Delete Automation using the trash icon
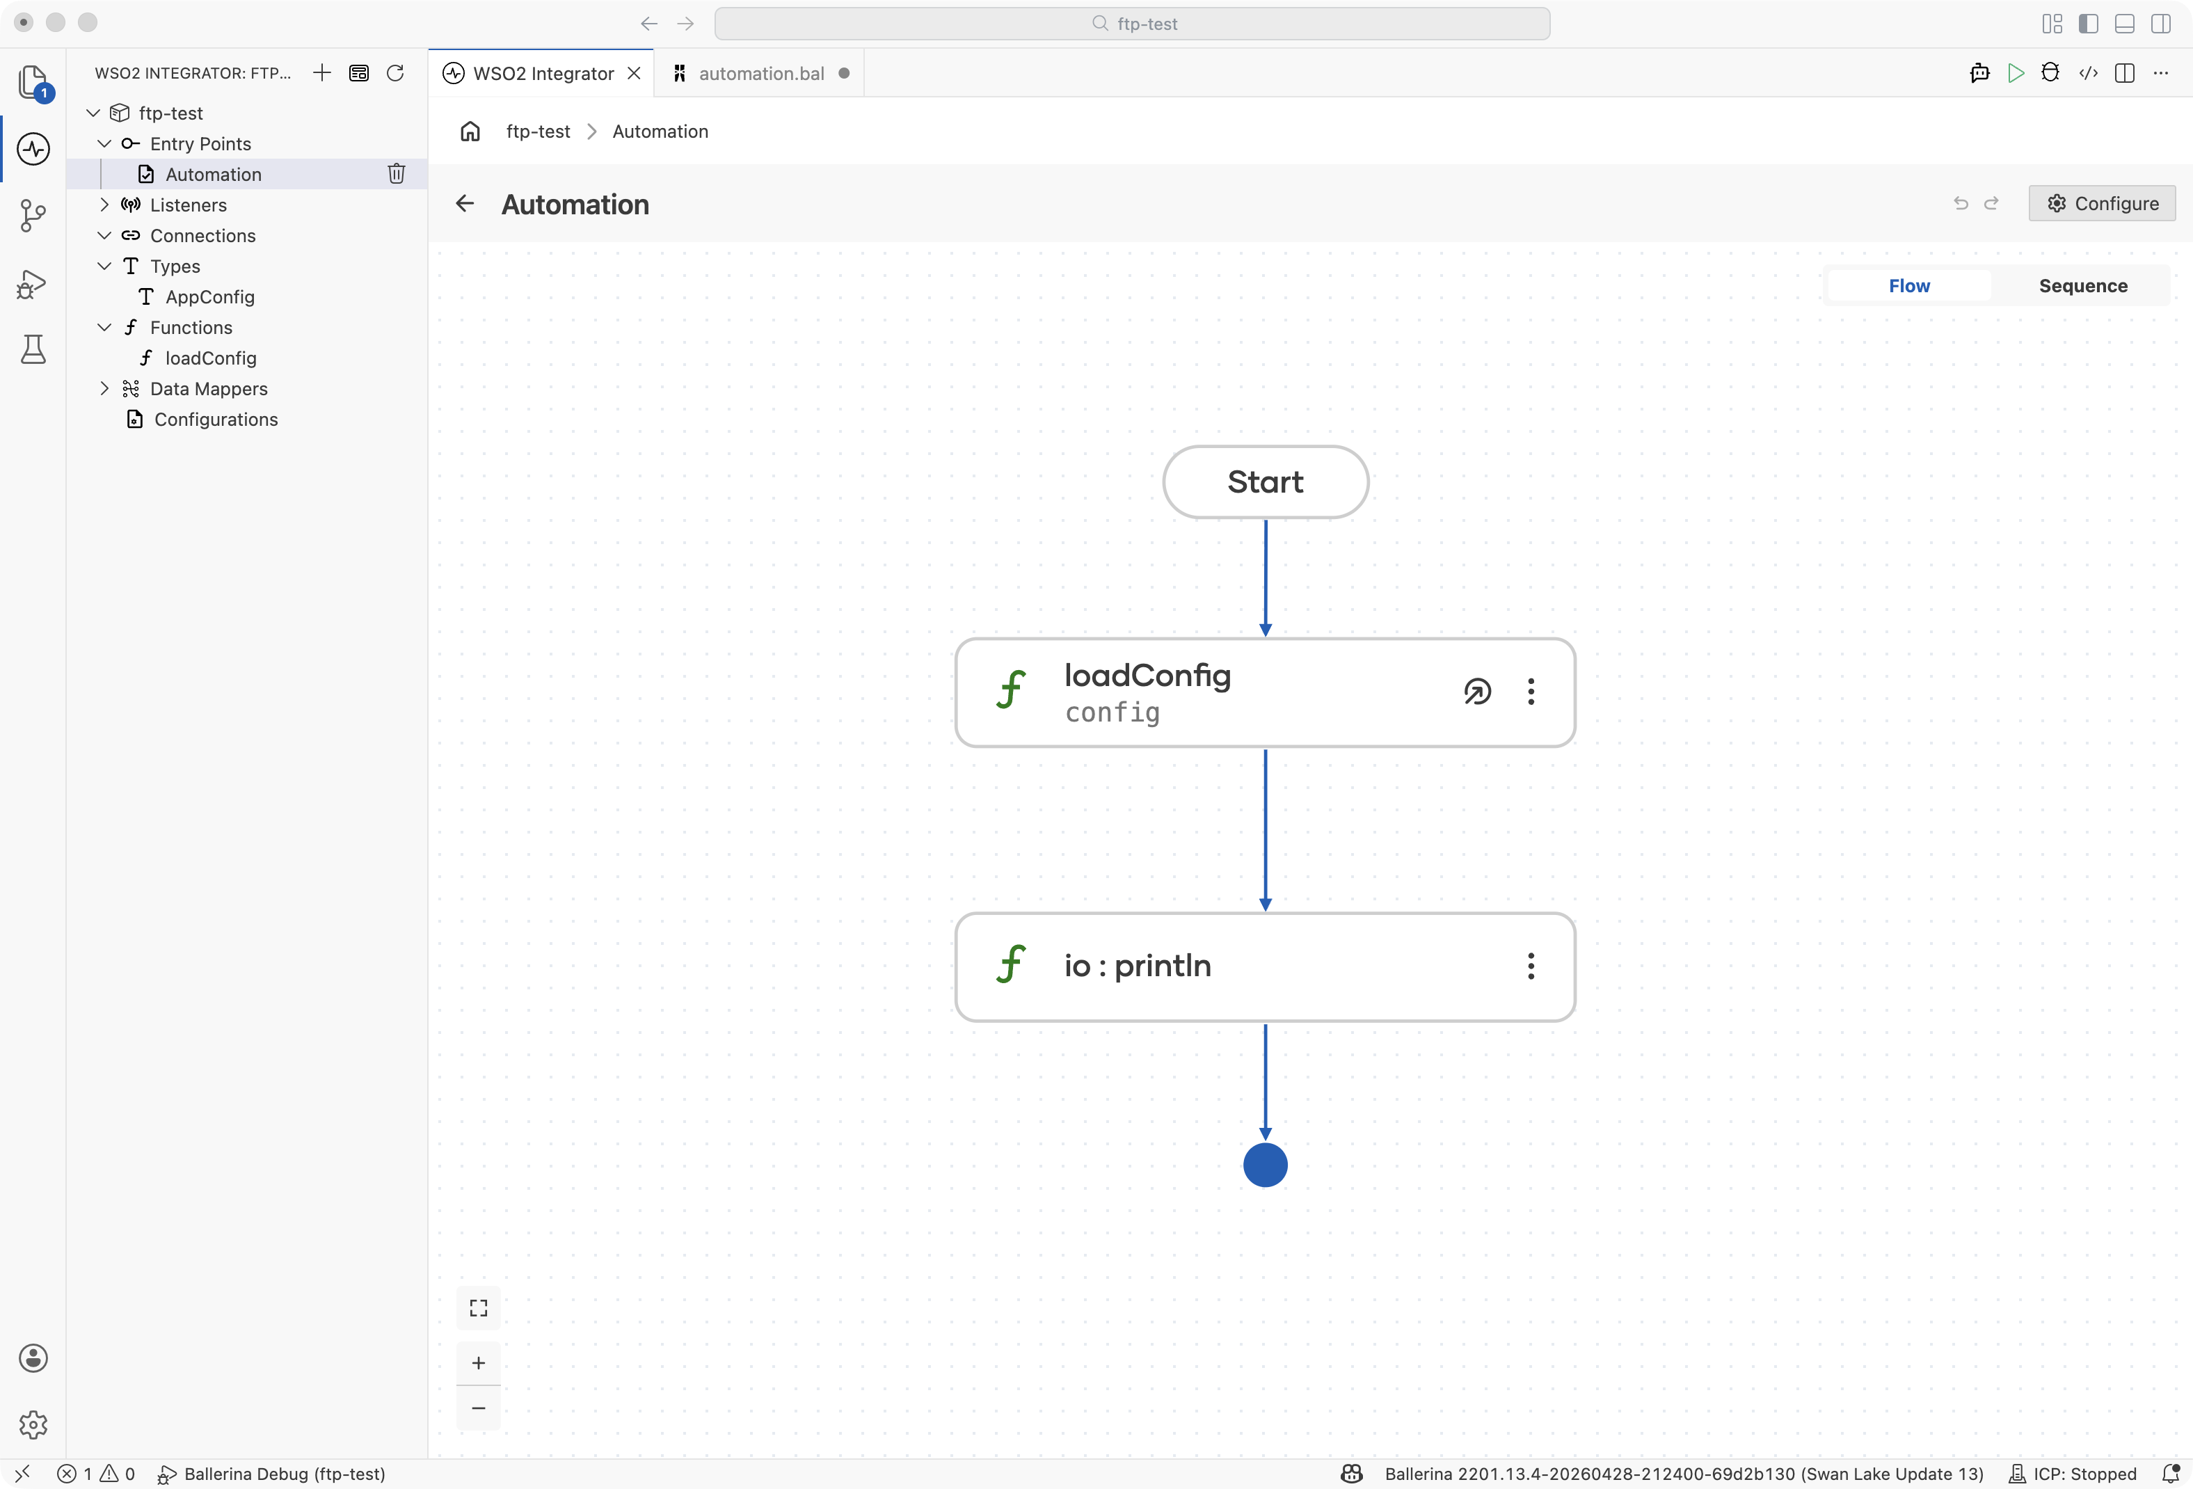The height and width of the screenshot is (1489, 2193). tap(397, 174)
